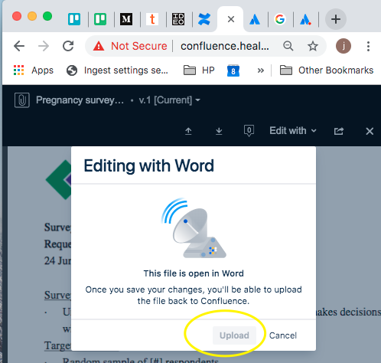Open the Chrome profile avatar
The image size is (381, 363).
344,46
